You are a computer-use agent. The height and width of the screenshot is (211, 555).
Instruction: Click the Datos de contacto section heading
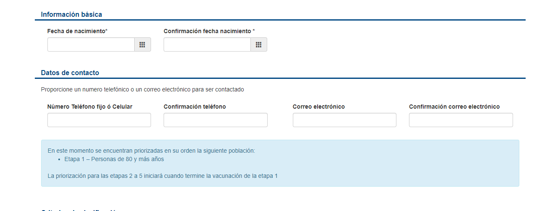[x=70, y=73]
